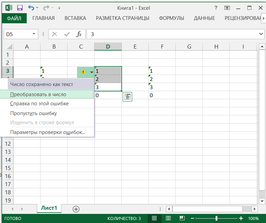Click the Redo arrow icon
This screenshot has height=223, width=266.
[46, 8]
